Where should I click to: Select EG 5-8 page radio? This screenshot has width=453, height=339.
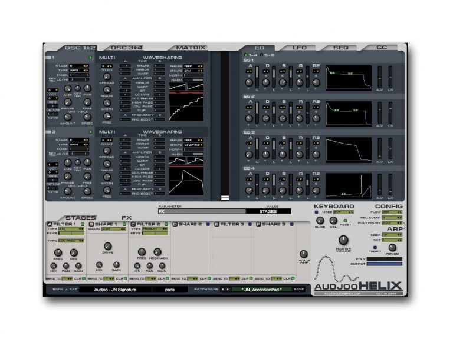tap(261, 55)
